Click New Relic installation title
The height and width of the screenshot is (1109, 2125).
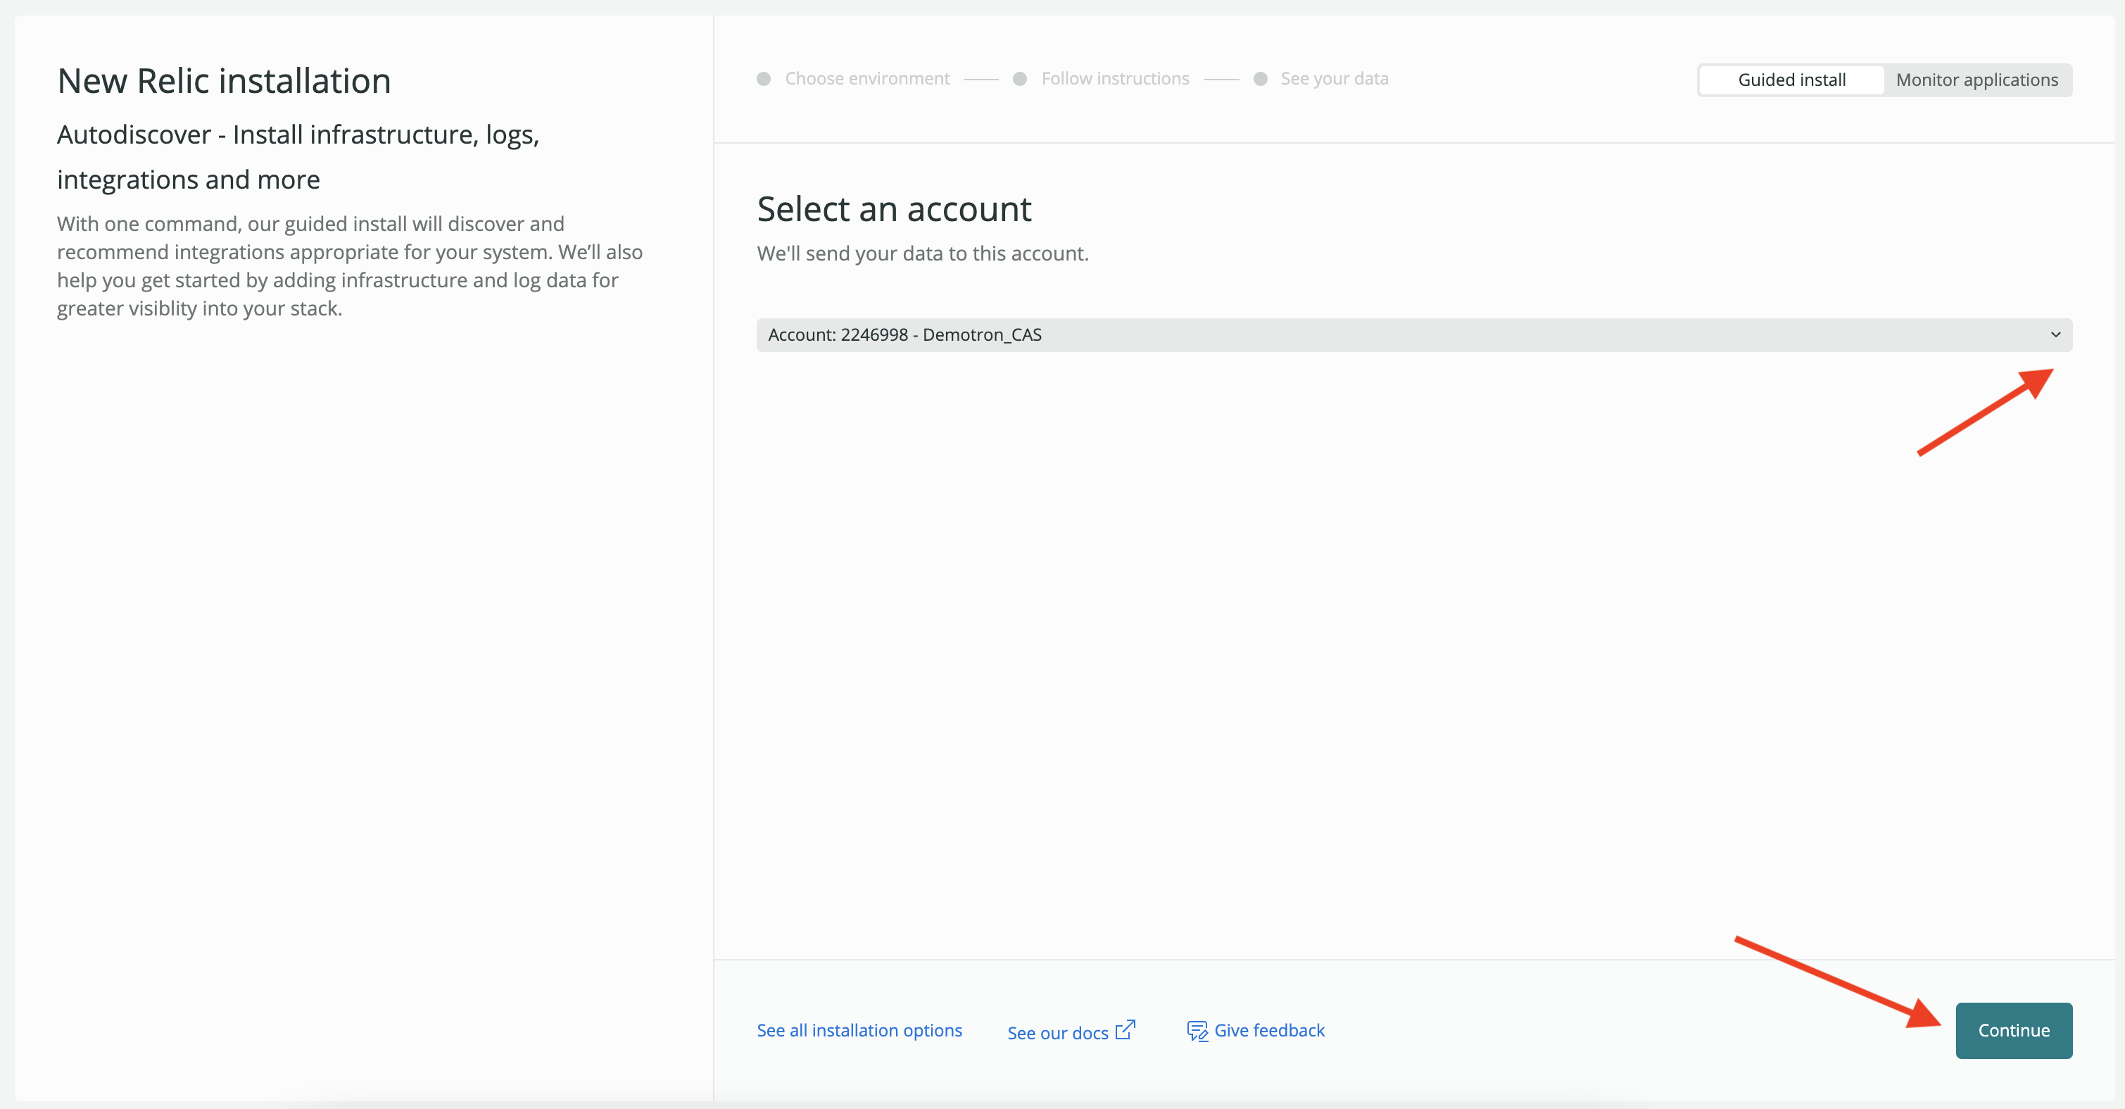[x=225, y=81]
